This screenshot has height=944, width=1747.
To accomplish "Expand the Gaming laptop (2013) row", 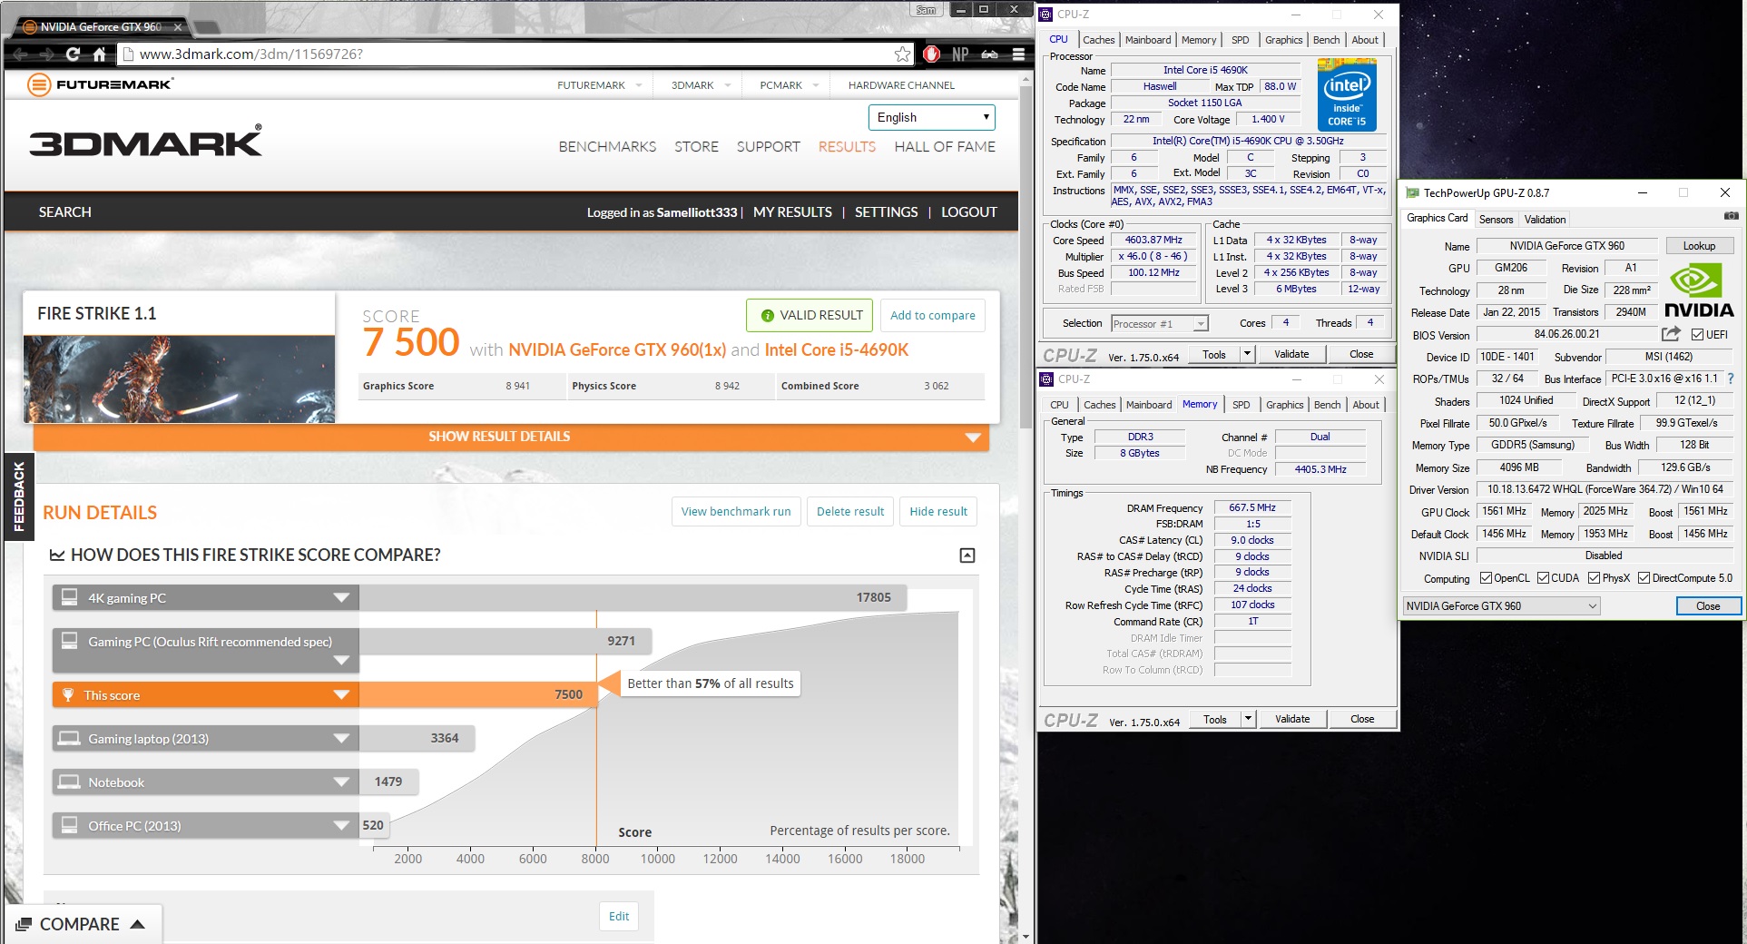I will [x=341, y=739].
